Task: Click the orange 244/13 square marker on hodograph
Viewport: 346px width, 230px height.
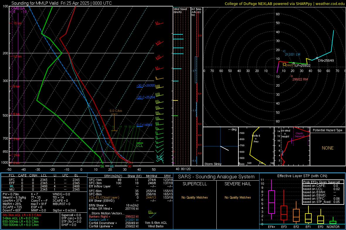Action: (x=284, y=64)
